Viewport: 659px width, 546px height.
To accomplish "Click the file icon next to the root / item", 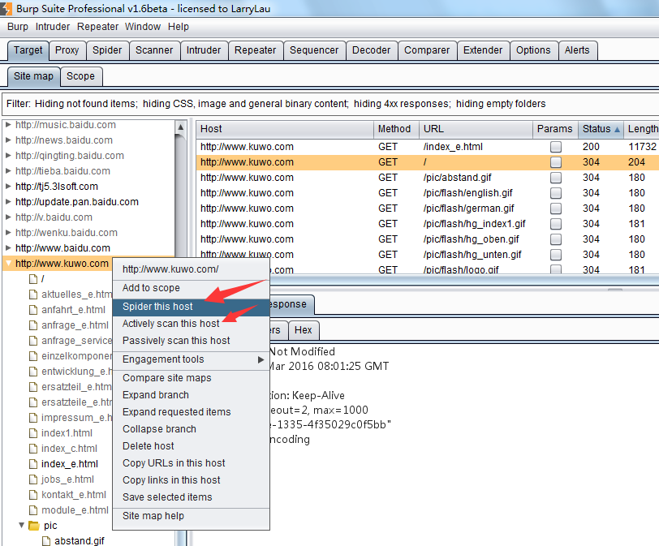I will coord(34,279).
